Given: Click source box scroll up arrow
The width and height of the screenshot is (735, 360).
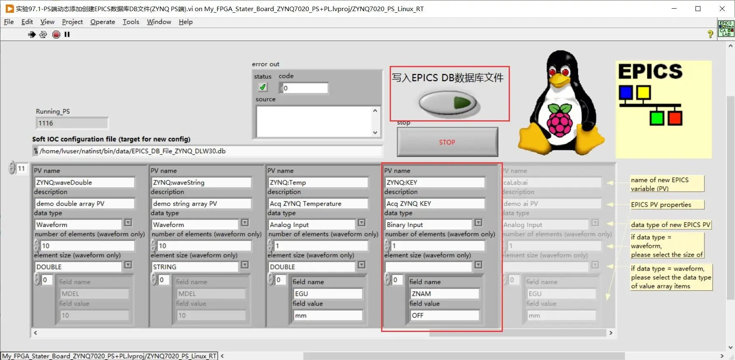Looking at the screenshot, I should [375, 110].
